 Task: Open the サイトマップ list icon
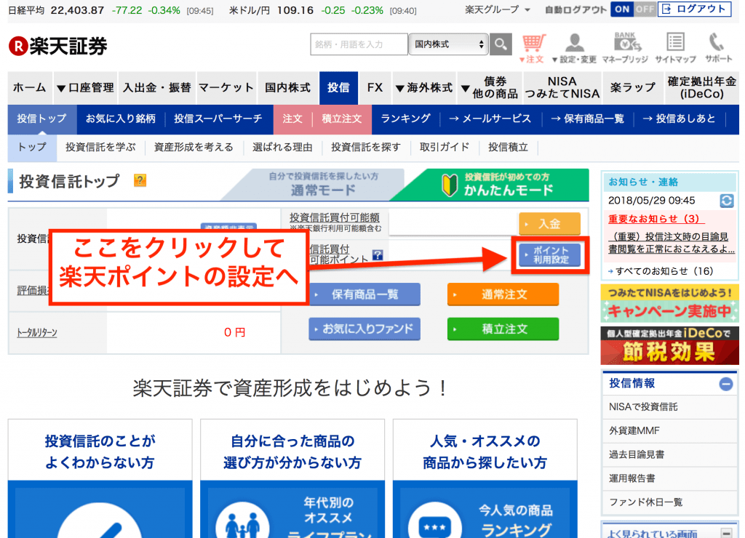point(675,49)
